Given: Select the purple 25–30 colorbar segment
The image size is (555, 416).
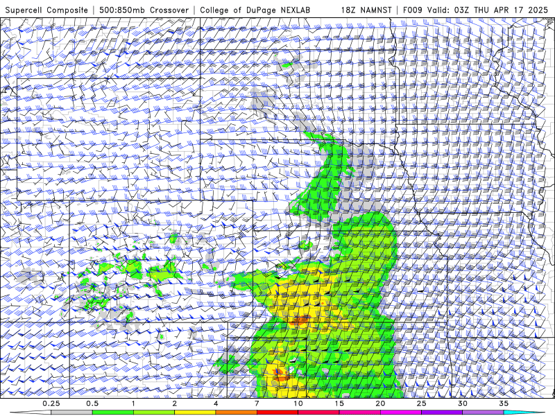Looking at the screenshot, I should coord(442,413).
